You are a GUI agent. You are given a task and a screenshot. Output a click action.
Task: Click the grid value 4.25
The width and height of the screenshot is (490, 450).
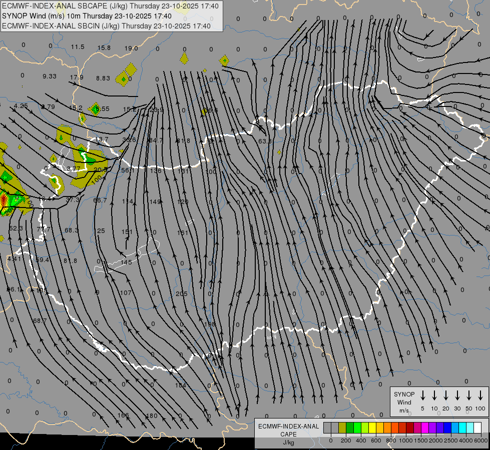point(21,106)
